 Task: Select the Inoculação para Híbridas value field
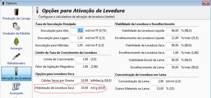77,45
